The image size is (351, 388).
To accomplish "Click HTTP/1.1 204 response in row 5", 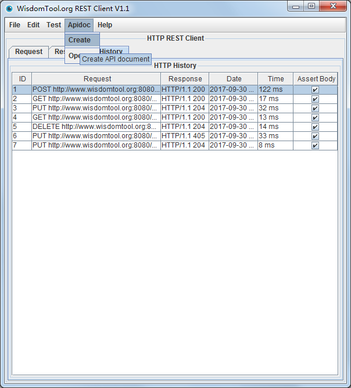I will (185, 127).
